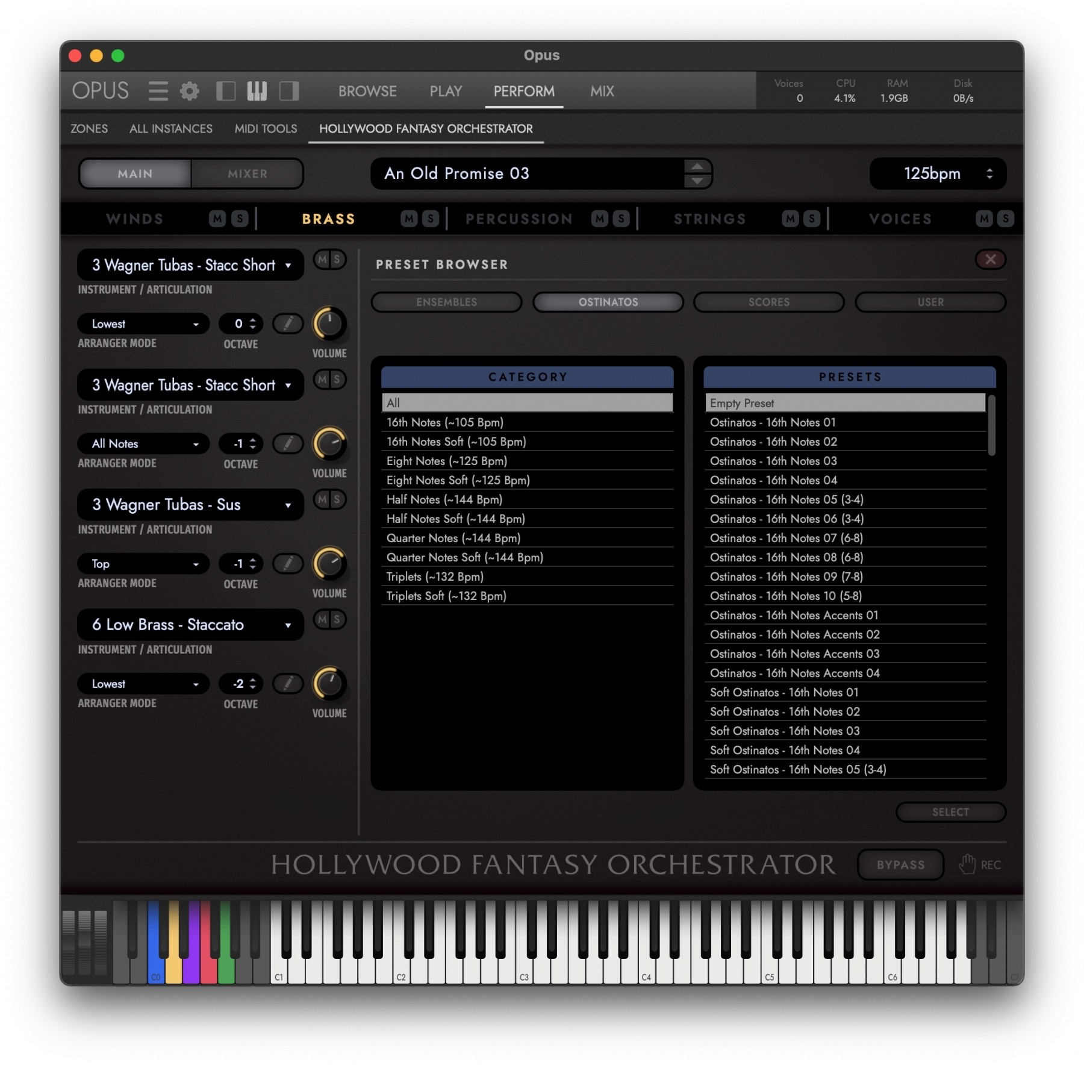
Task: Mute the Strings section with M
Action: click(790, 219)
